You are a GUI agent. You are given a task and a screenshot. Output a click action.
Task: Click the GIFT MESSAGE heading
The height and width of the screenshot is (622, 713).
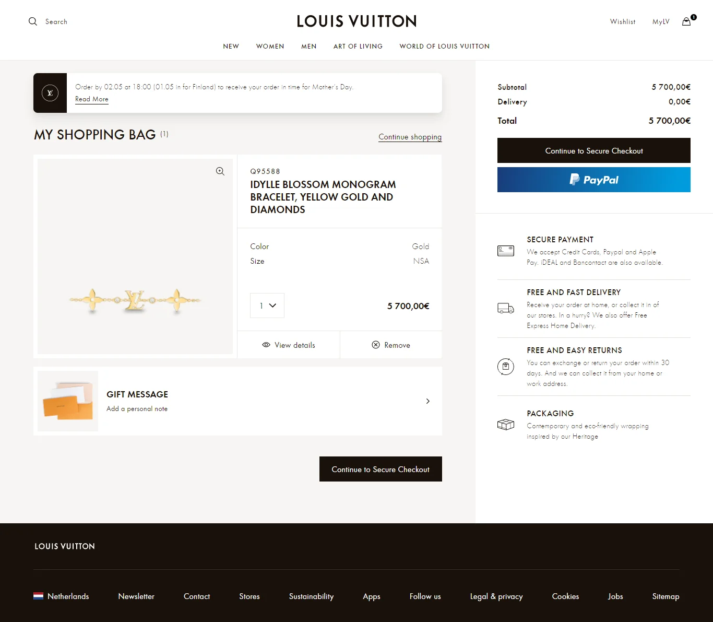click(137, 394)
